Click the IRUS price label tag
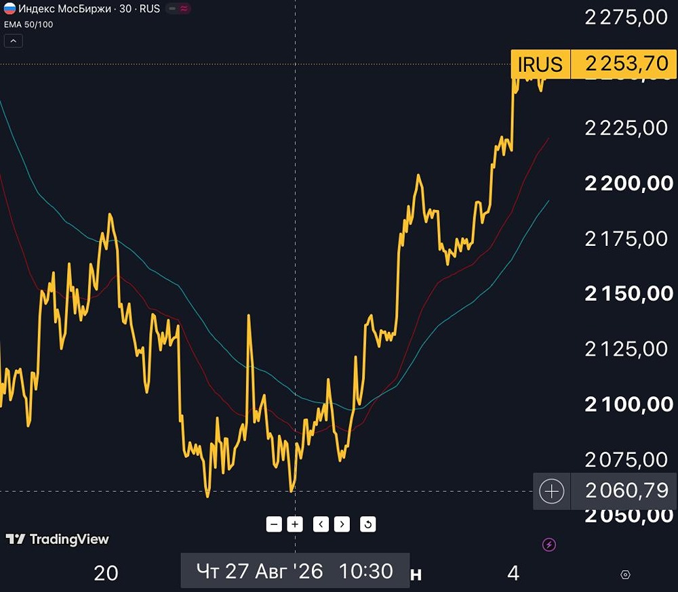The height and width of the screenshot is (592, 678). 540,64
